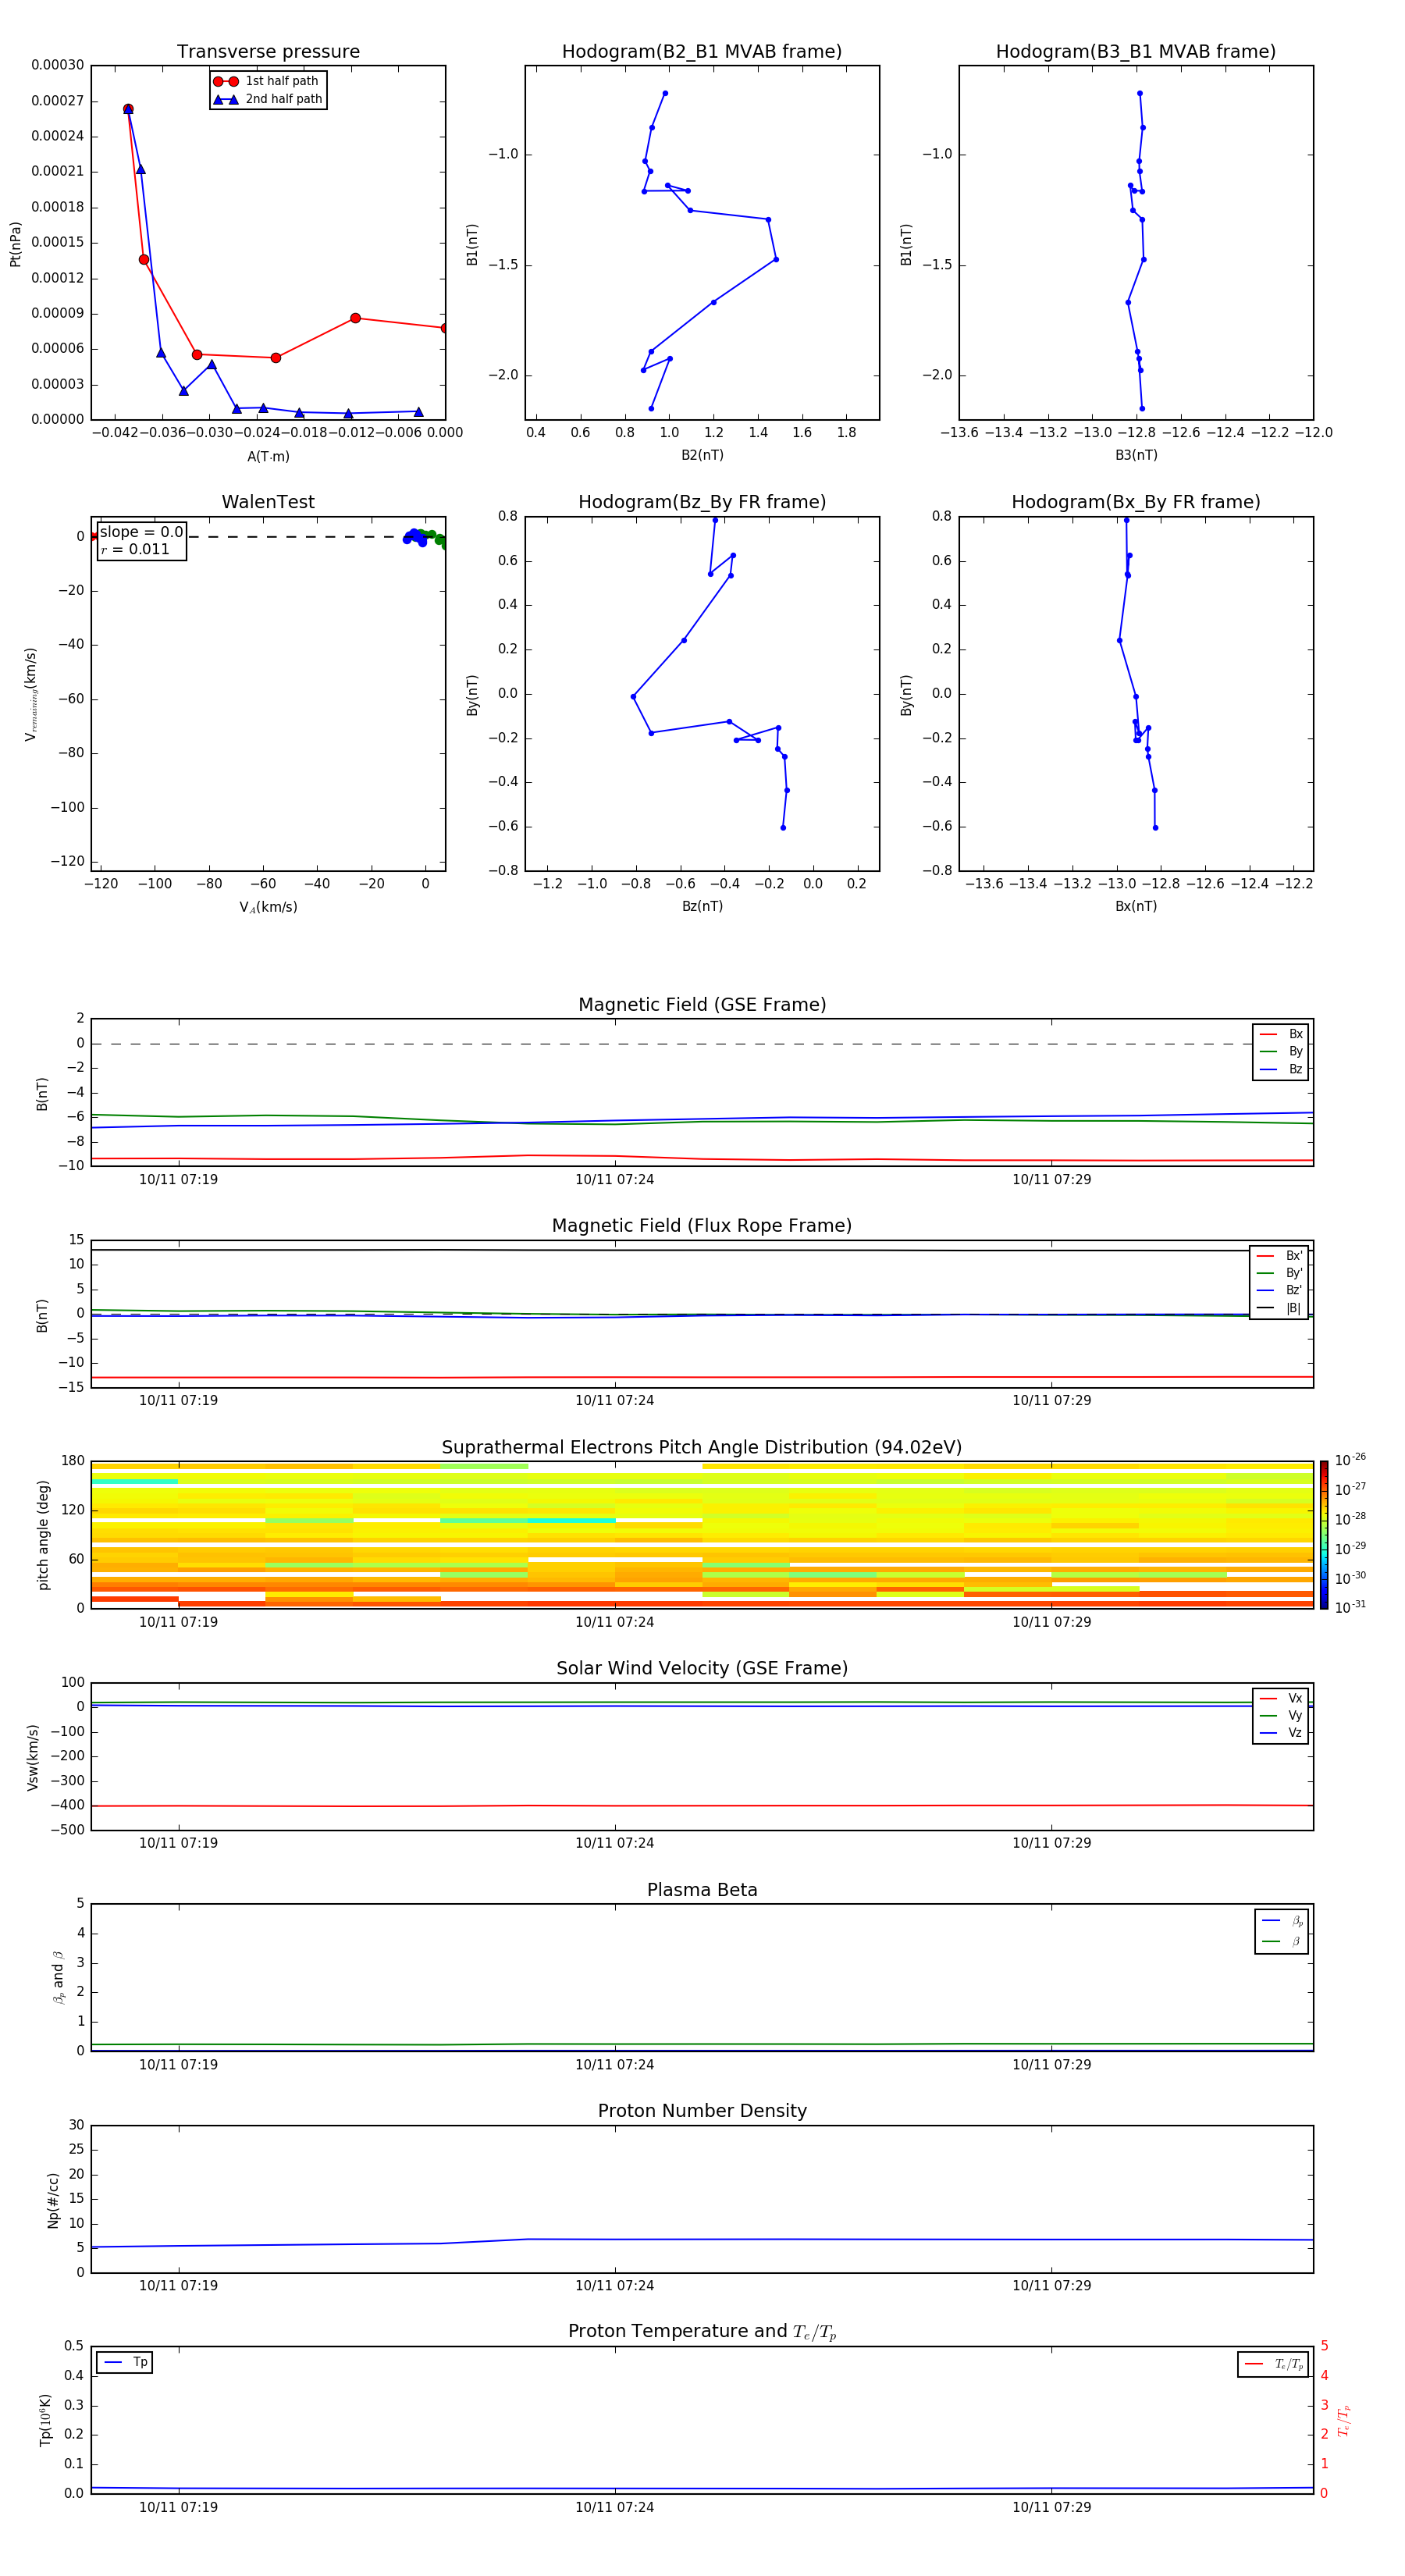The height and width of the screenshot is (2576, 1405).
Task: Click the "B3(nT)" x-axis label
Action: pyautogui.click(x=1136, y=455)
